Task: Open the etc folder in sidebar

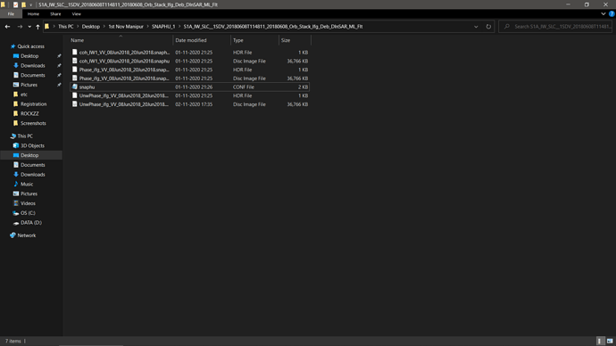Action: 24,95
